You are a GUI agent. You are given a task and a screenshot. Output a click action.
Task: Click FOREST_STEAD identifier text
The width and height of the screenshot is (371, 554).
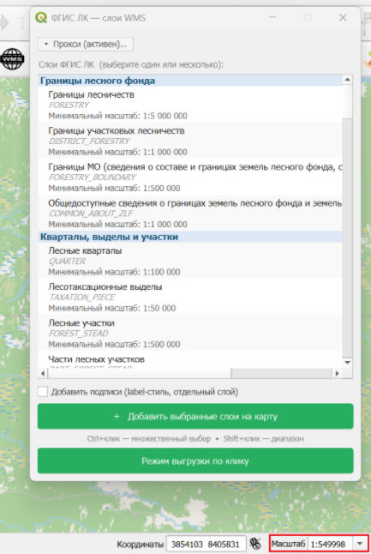pos(78,334)
